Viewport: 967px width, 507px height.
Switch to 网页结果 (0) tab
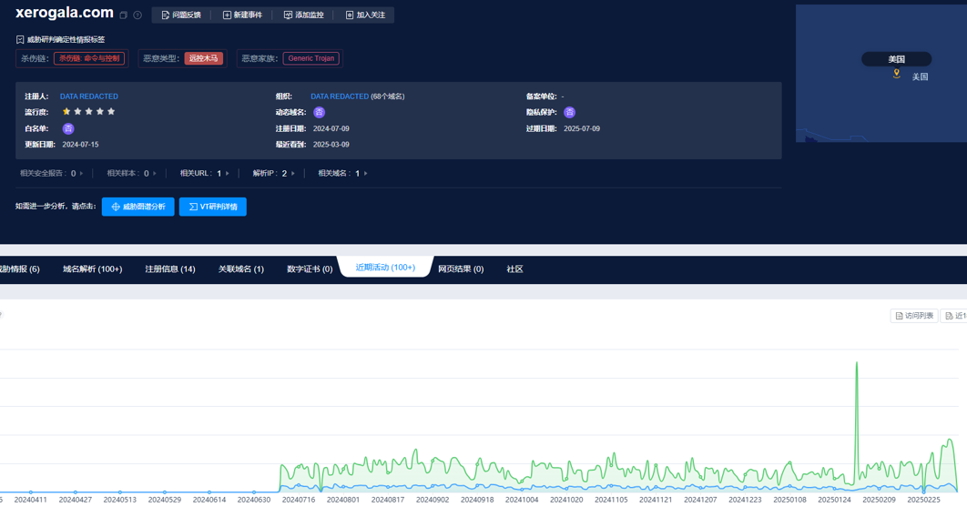click(461, 269)
